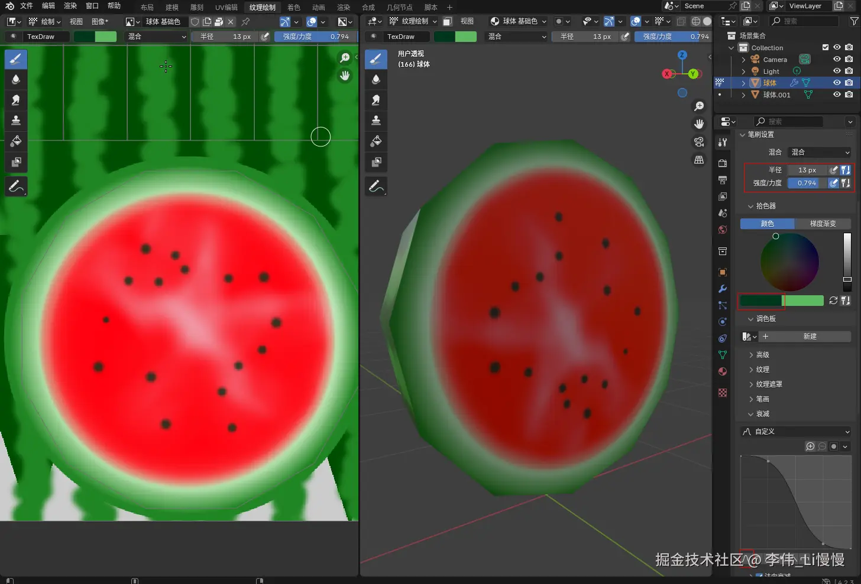Click the zoom magnifier in image editor
This screenshot has width=861, height=584.
[x=345, y=58]
